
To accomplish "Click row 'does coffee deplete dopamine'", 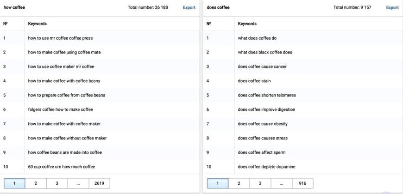I will (x=266, y=167).
